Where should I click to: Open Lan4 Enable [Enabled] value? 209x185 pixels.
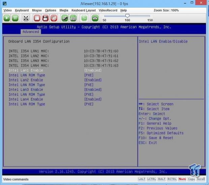93,99
